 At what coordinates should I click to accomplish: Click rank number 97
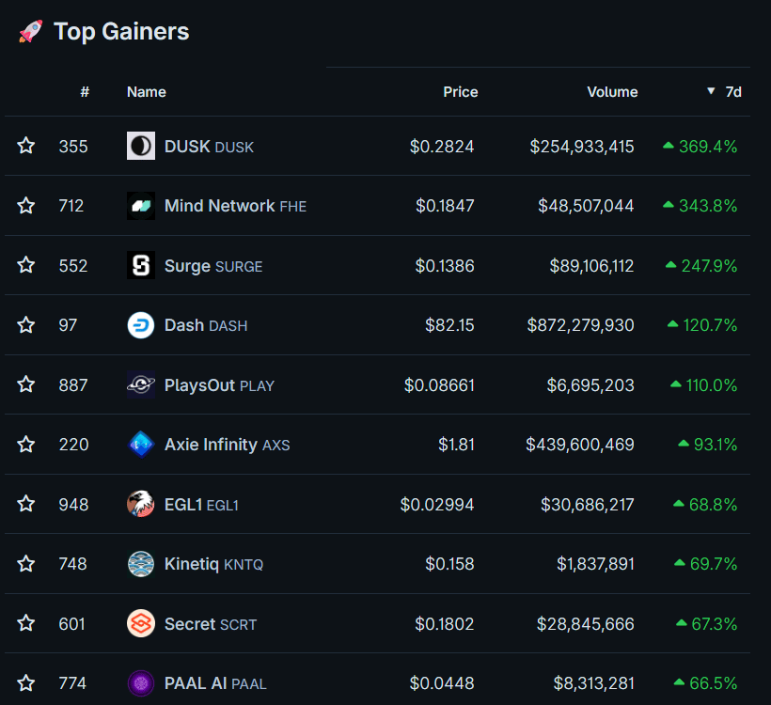tap(68, 325)
